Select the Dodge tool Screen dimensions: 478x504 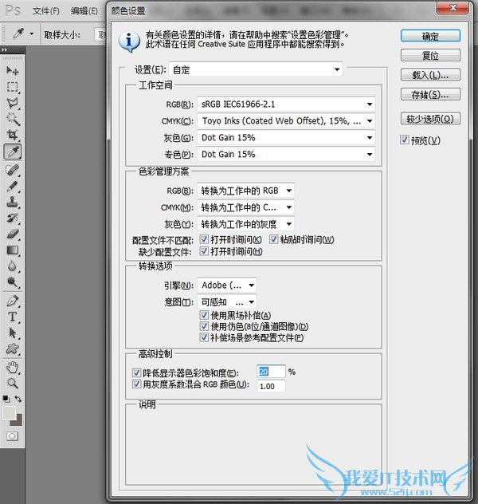(x=12, y=282)
